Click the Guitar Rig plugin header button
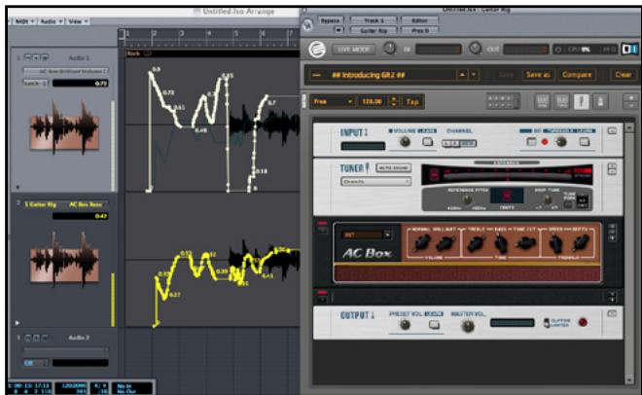 [x=374, y=30]
